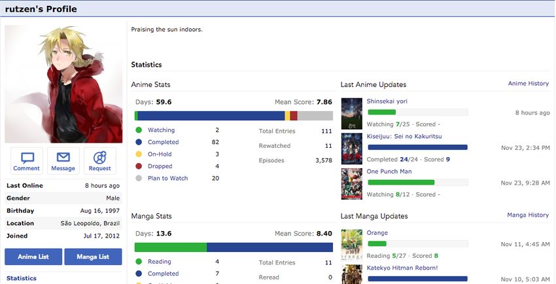Open the One Punch Man link

click(389, 171)
